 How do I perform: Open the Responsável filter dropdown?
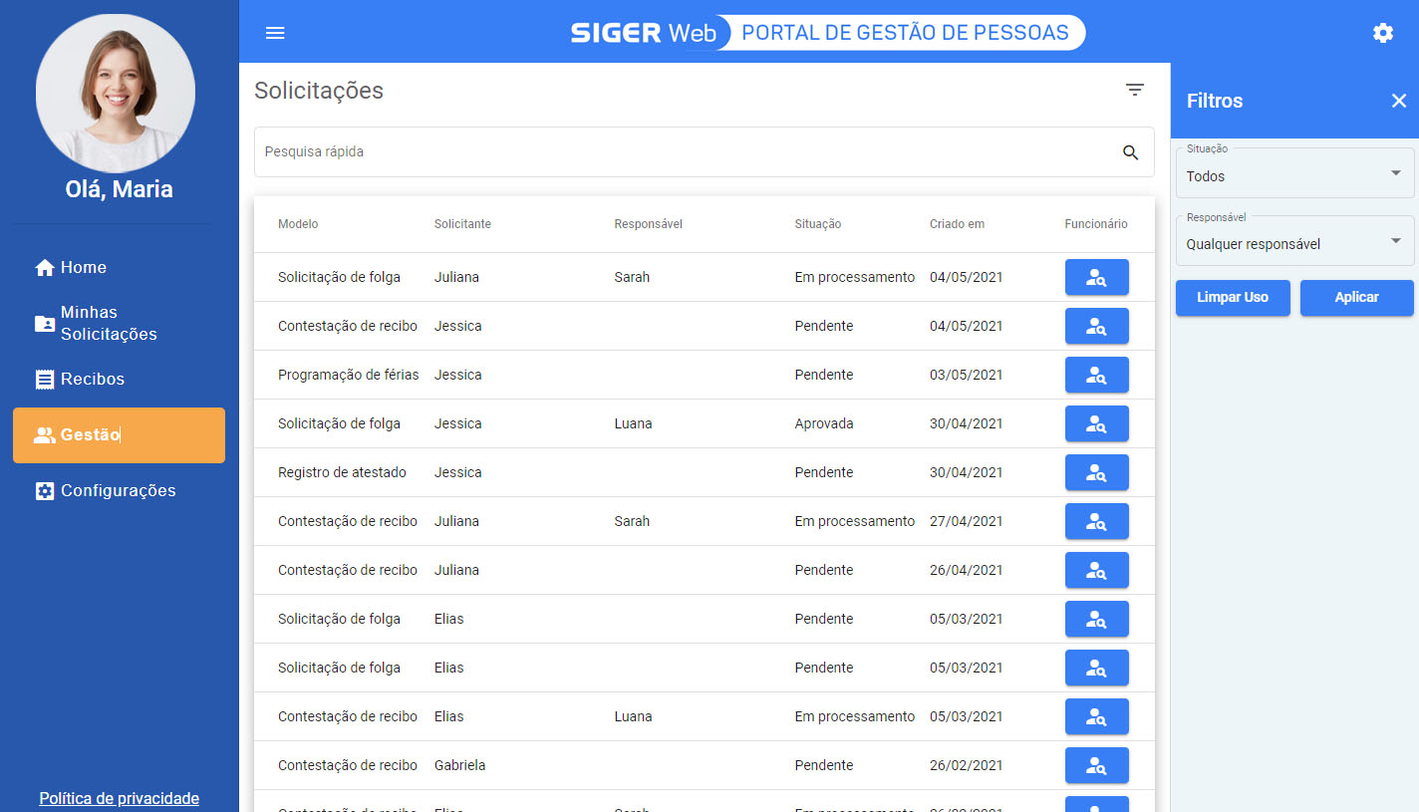(x=1294, y=241)
